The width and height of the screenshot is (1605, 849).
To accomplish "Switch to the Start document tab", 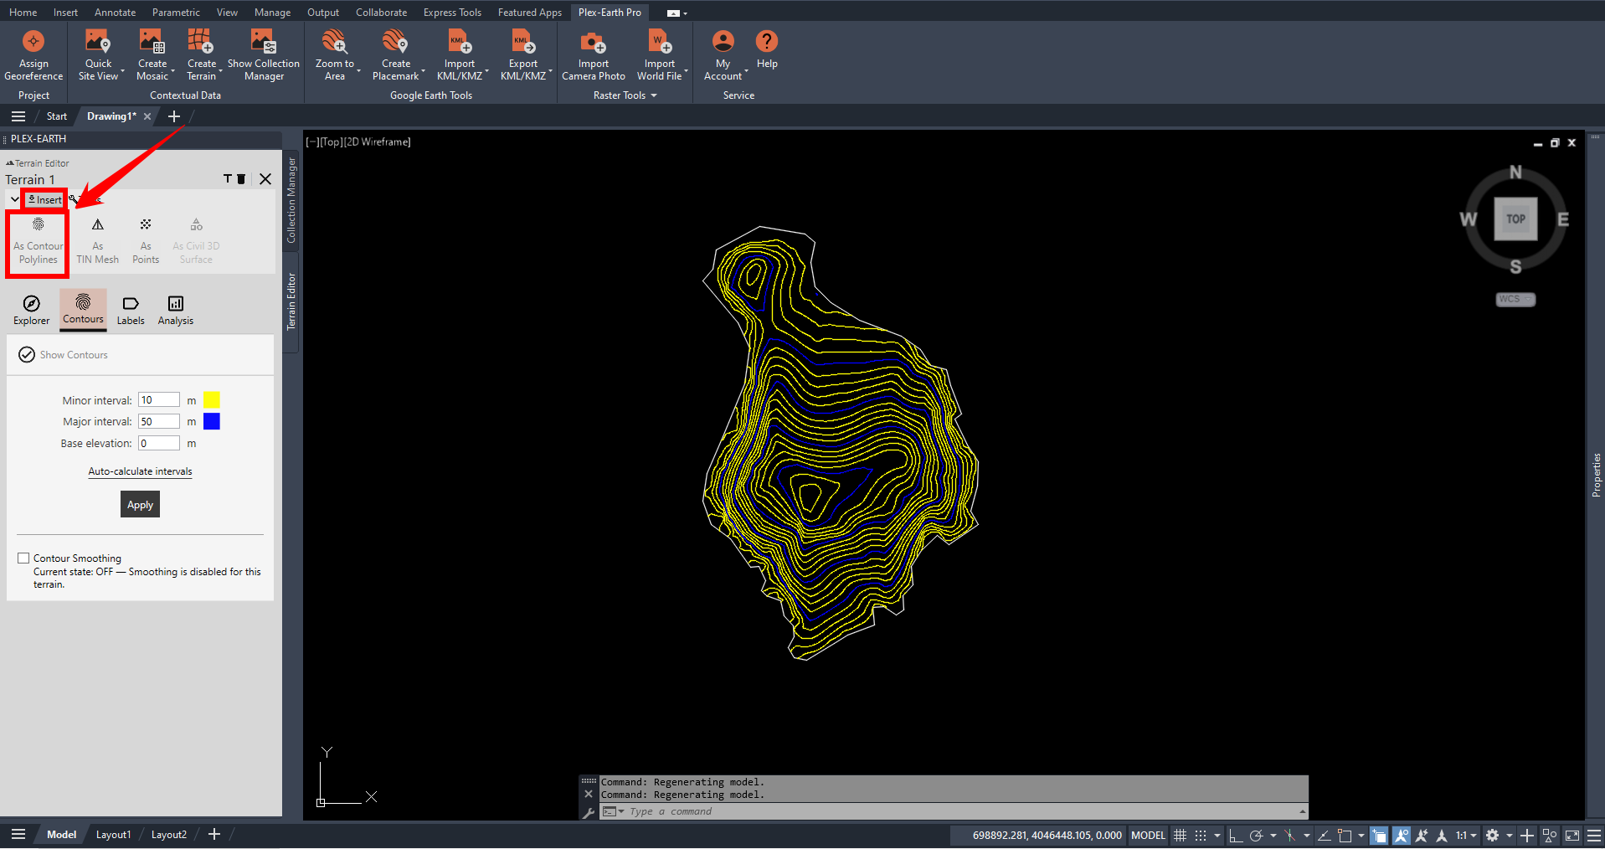I will coord(56,116).
